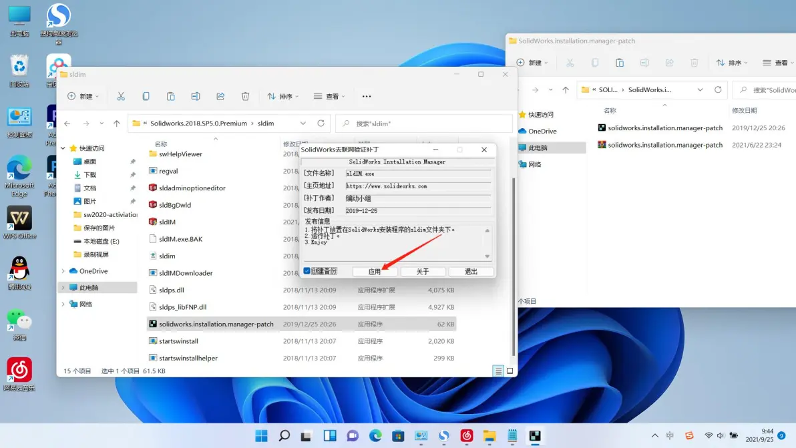The image size is (796, 448).
Task: Open the three-dots more options in sldim toolbar
Action: pos(367,96)
